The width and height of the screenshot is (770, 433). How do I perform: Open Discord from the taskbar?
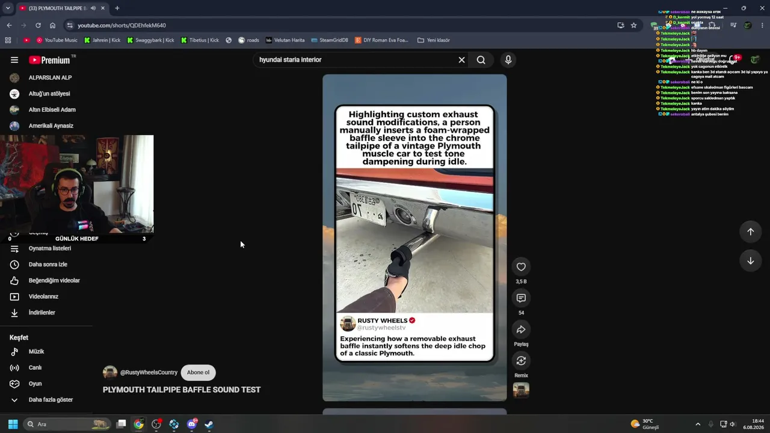tap(192, 424)
